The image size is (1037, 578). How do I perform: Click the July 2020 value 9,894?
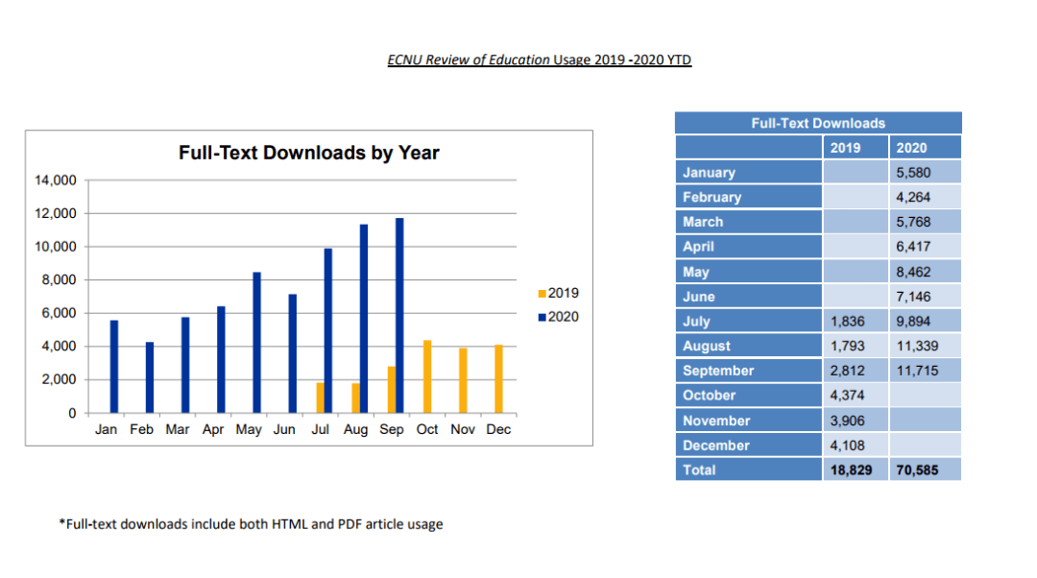913,322
